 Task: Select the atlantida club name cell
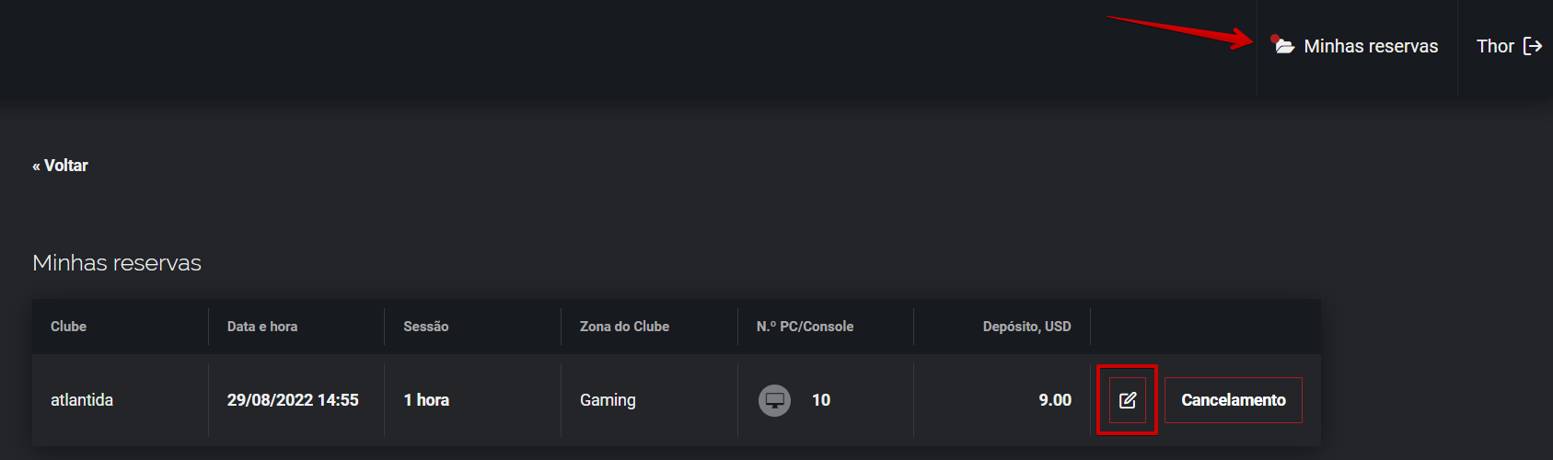[82, 400]
